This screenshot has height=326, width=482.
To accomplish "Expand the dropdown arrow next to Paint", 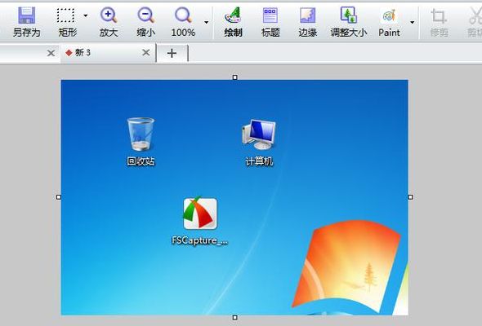I will coord(413,22).
